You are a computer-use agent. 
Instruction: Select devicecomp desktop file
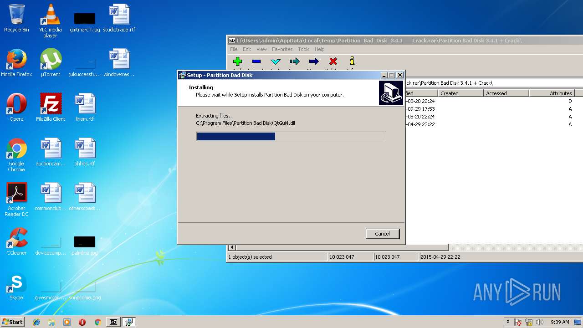coord(51,246)
